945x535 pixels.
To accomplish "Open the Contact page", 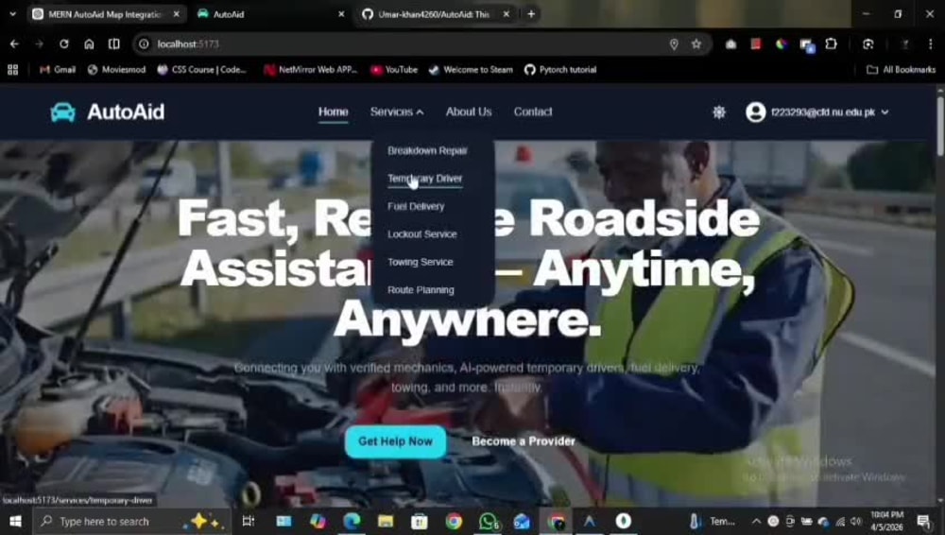I will (x=533, y=112).
